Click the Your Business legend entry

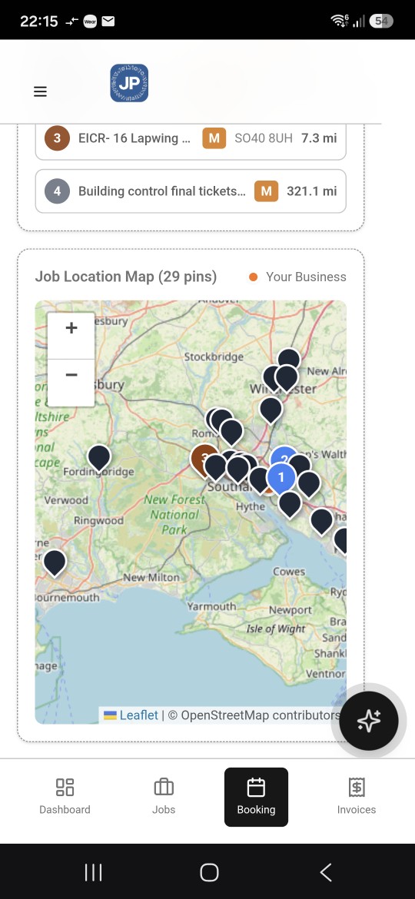click(297, 277)
